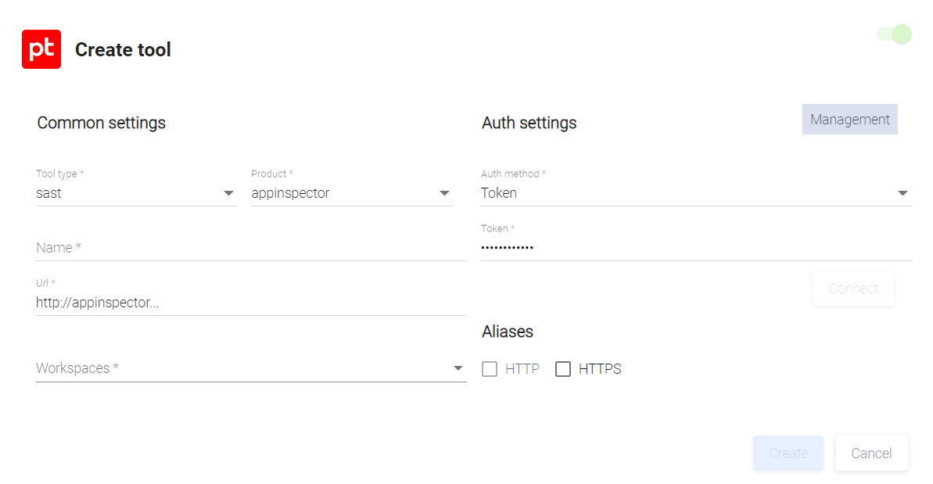Click the red PT logo icon
The height and width of the screenshot is (484, 933).
41,49
